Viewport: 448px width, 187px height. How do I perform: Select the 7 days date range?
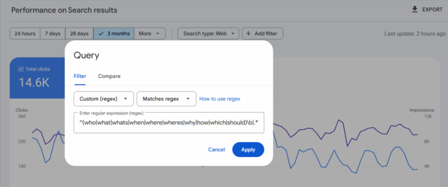tap(52, 33)
